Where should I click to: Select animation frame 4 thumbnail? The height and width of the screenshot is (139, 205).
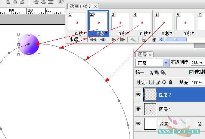pos(142,21)
